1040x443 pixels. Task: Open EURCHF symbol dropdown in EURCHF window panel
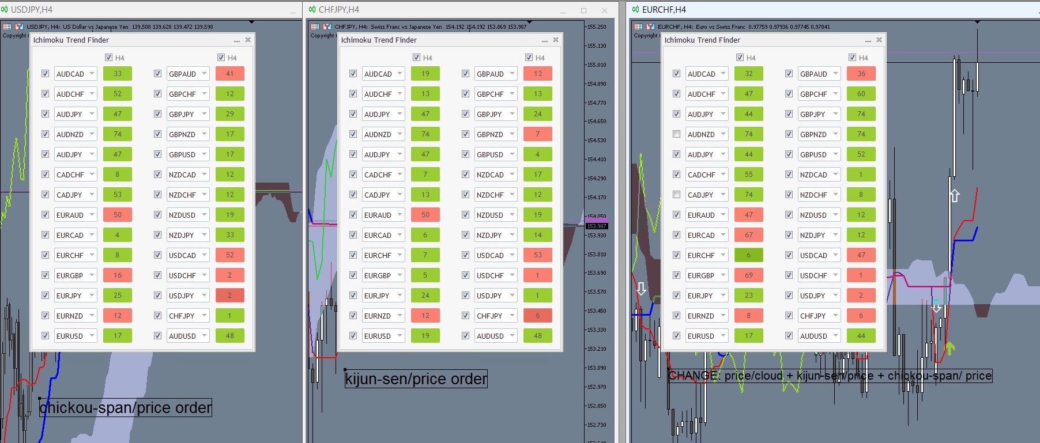click(706, 255)
